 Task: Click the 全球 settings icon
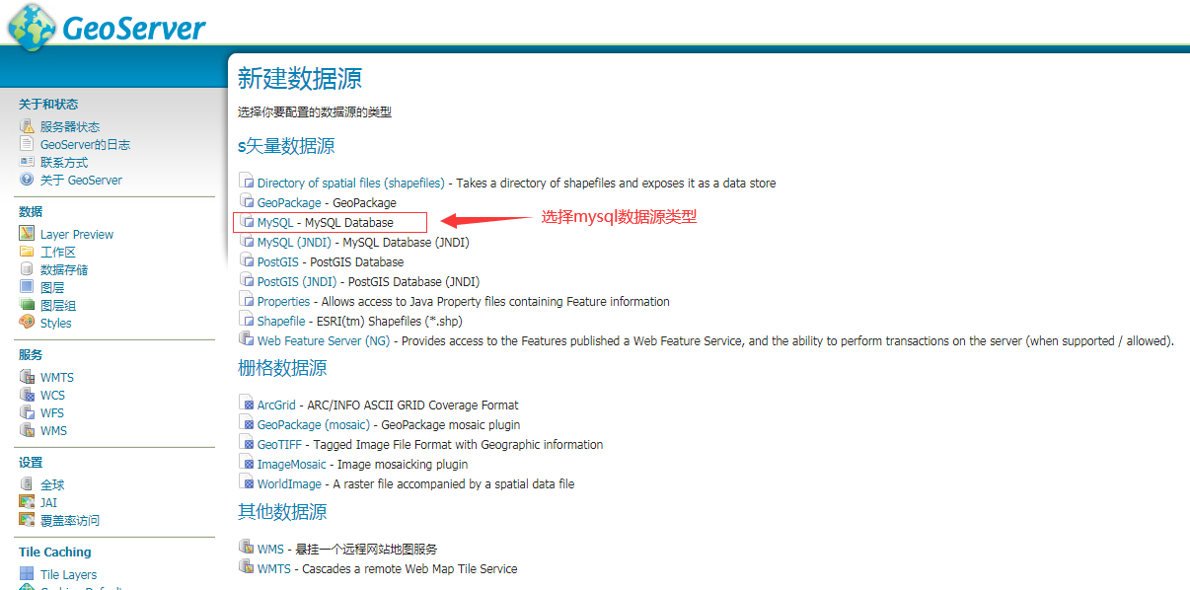[27, 484]
